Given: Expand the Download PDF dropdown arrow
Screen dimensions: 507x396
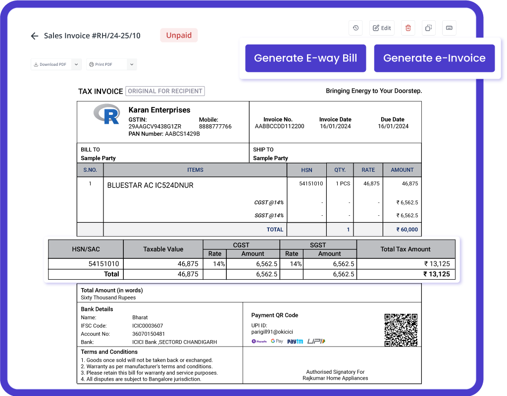Looking at the screenshot, I should [76, 64].
